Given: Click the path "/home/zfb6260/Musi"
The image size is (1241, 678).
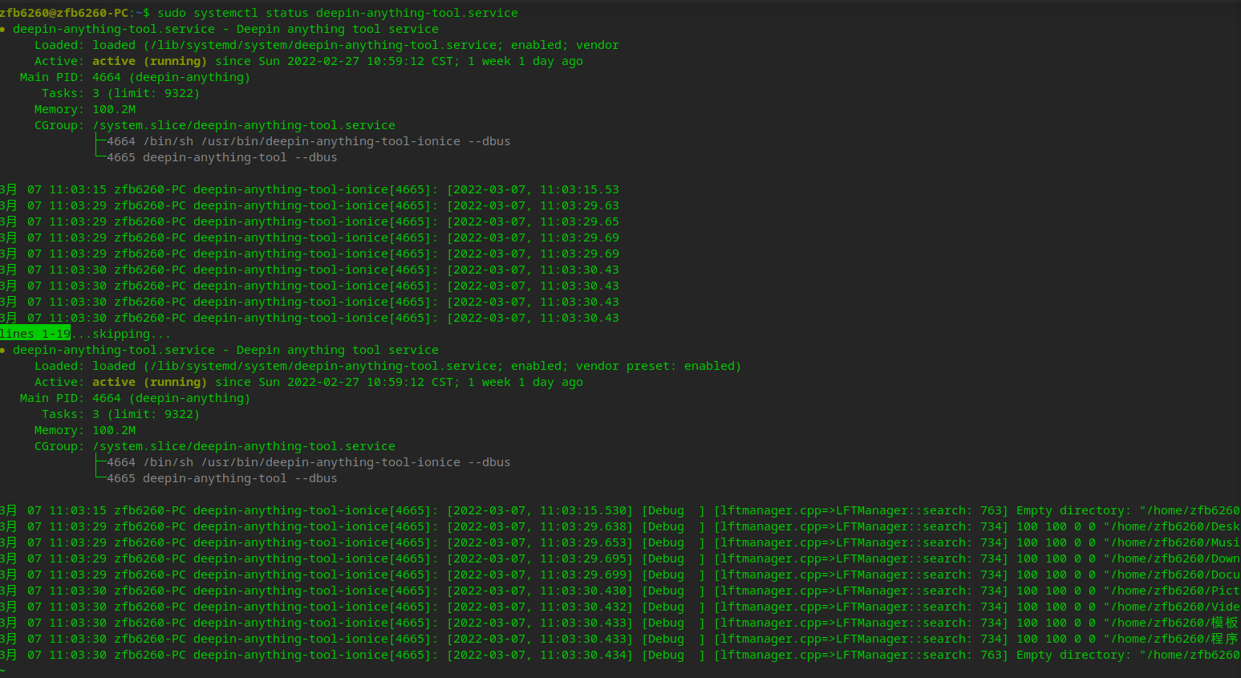Looking at the screenshot, I should [x=1174, y=542].
